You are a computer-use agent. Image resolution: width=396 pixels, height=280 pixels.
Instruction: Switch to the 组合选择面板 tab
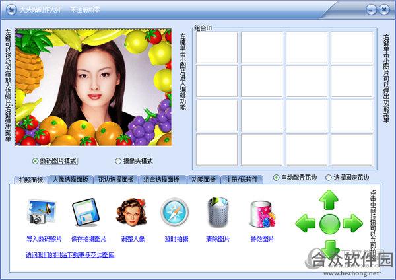162,180
